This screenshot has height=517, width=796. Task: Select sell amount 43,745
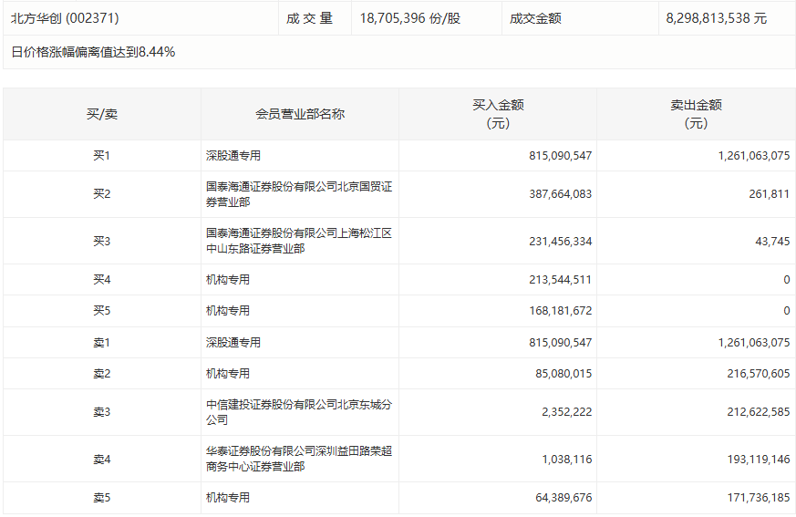(772, 241)
